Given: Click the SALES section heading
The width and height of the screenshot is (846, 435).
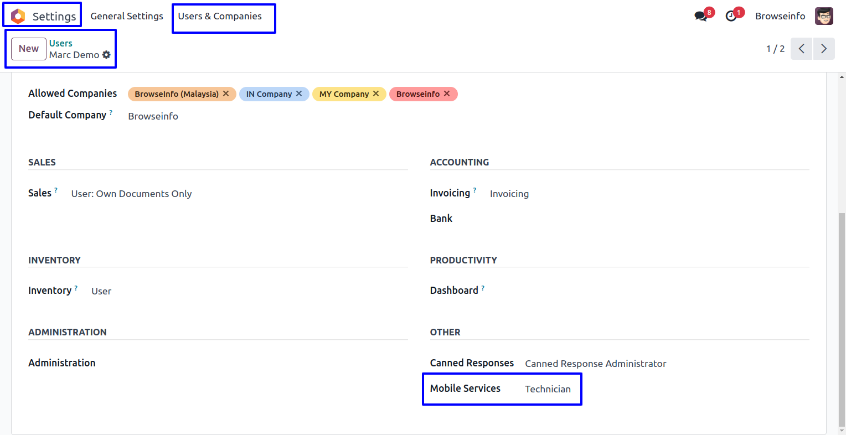Looking at the screenshot, I should [42, 162].
